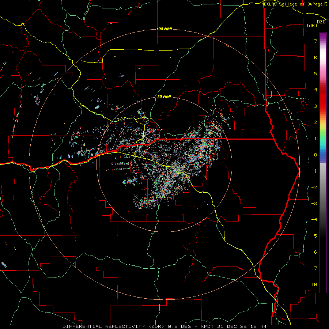
Task: Click the 100 NMI range ring label
Action: click(x=164, y=29)
